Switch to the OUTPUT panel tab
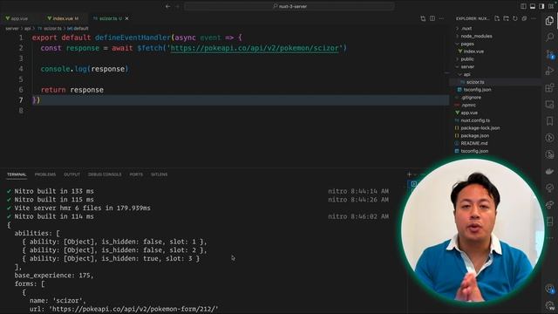Image resolution: width=558 pixels, height=314 pixels. (71, 174)
